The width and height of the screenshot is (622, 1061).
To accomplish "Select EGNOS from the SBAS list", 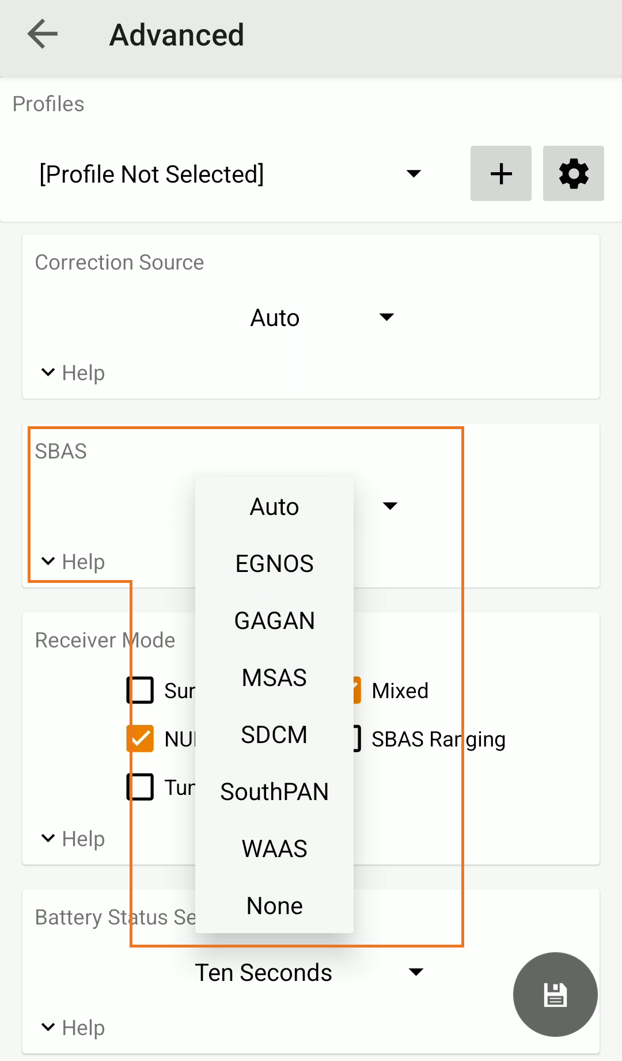I will [274, 563].
